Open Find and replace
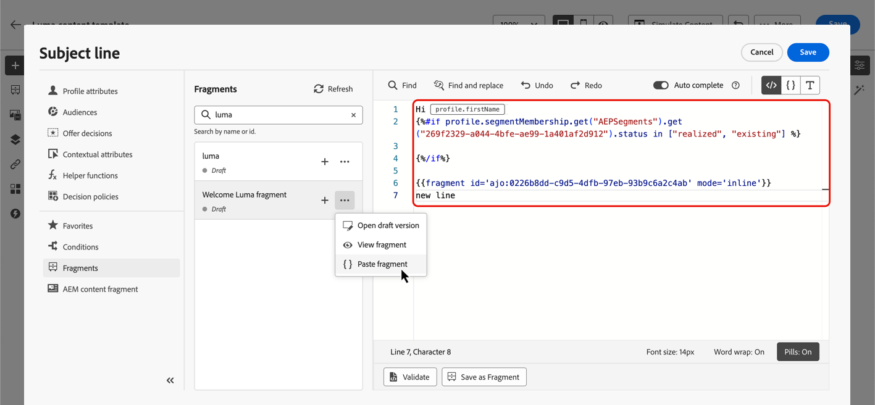 [469, 85]
